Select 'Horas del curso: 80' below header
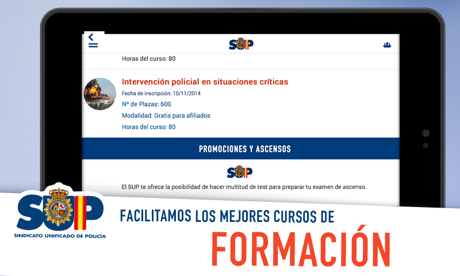Viewport: 460px width, 276px height. point(149,59)
